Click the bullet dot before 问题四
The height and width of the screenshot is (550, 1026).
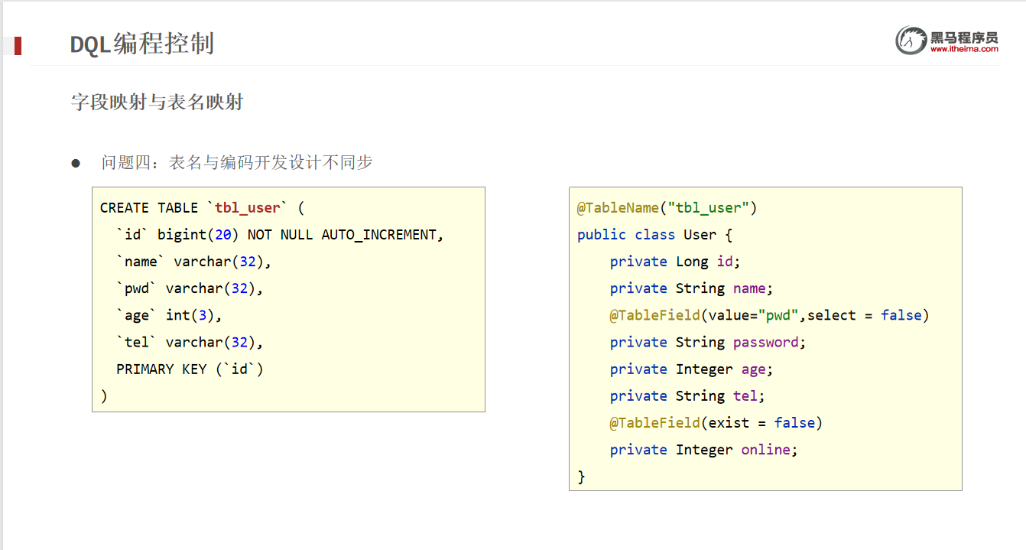point(76,163)
